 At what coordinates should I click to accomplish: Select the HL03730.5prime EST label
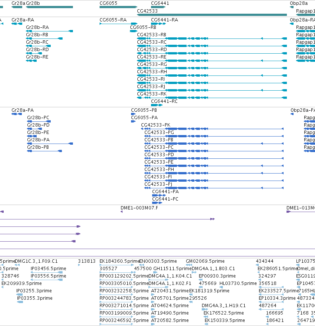click(238, 283)
